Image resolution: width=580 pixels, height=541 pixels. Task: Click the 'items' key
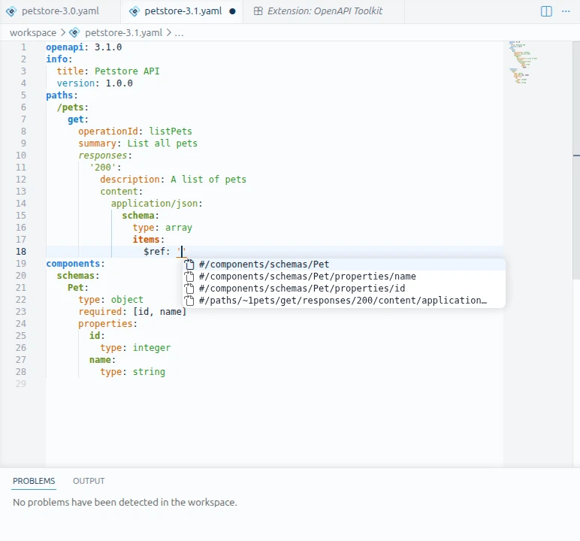146,240
